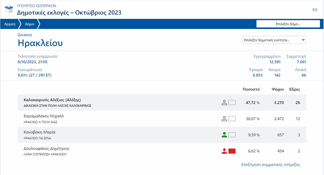Select candidate Δουλουφάκης Δημήτριος

(46, 149)
